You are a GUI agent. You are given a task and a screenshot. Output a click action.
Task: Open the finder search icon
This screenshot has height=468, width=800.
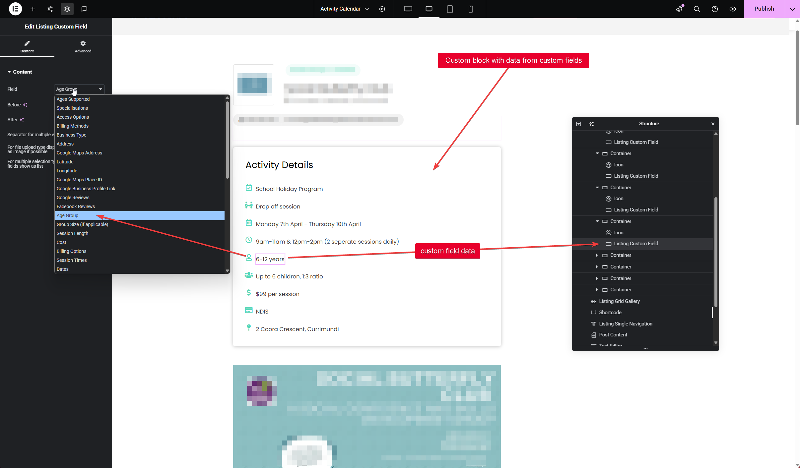point(697,9)
